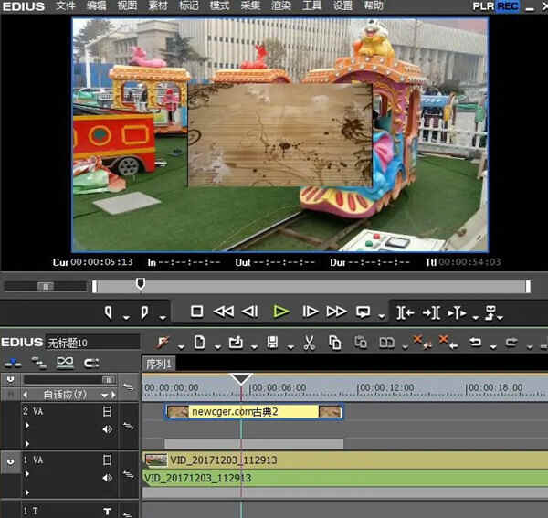Viewport: 548px width, 518px height.
Task: Select the scissors cut tool
Action: coord(309,344)
